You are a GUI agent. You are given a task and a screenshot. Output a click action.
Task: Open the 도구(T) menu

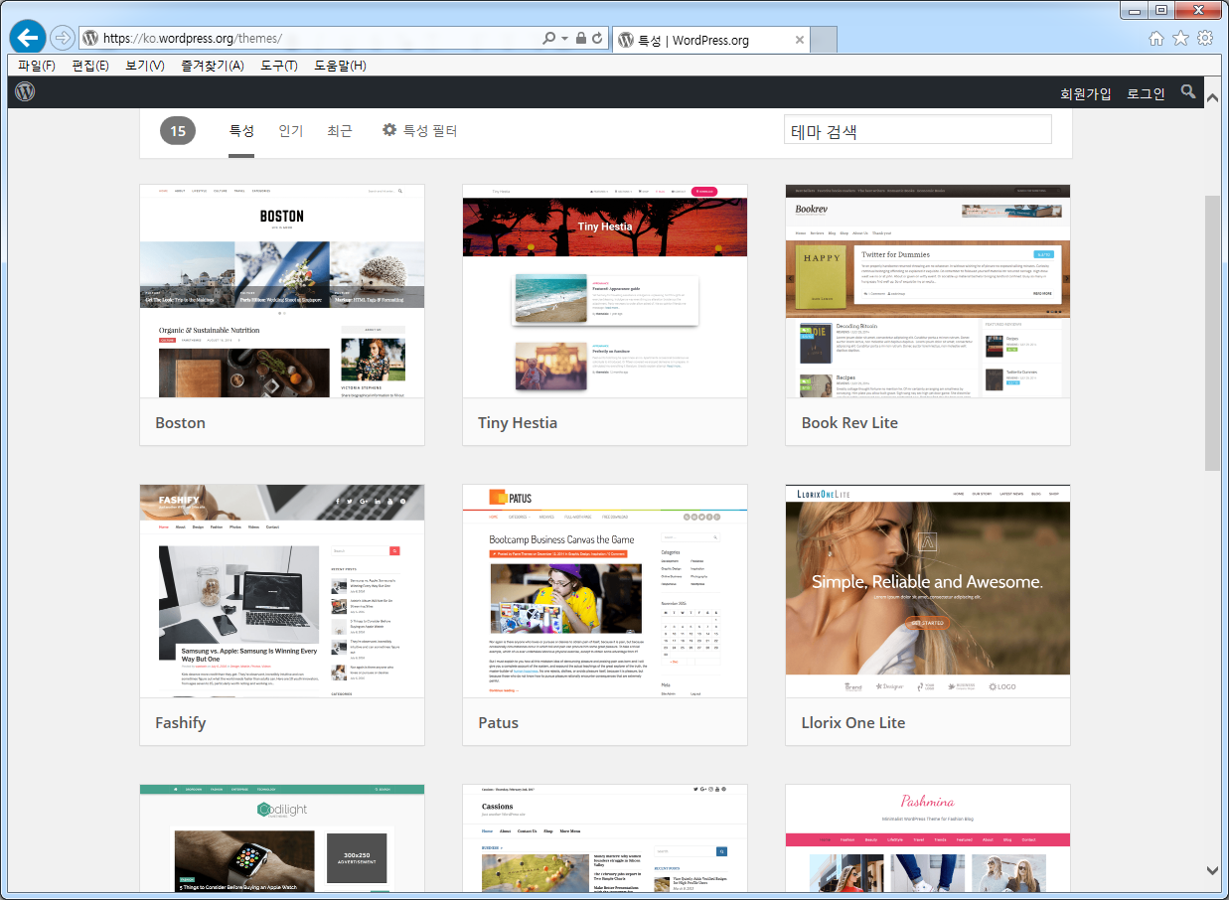tap(279, 66)
